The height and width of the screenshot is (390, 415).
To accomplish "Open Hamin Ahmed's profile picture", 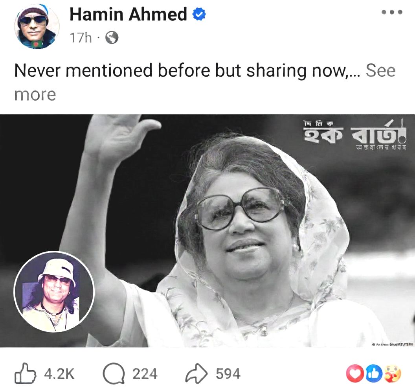I will (37, 26).
